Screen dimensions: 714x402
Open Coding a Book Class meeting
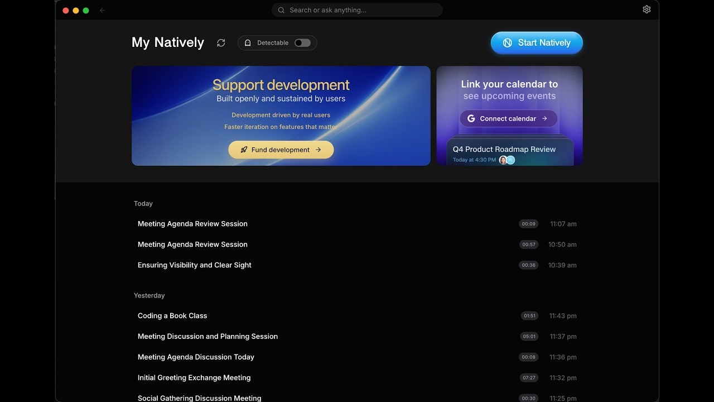click(x=357, y=316)
